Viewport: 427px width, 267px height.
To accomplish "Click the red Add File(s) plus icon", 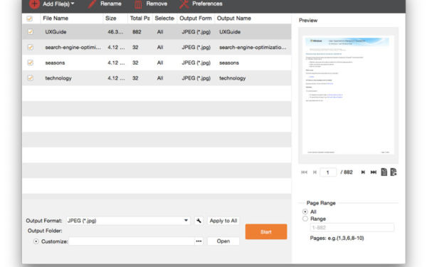I will pyautogui.click(x=34, y=4).
